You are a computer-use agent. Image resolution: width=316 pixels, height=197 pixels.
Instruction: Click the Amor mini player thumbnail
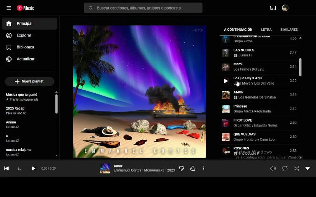(x=105, y=168)
